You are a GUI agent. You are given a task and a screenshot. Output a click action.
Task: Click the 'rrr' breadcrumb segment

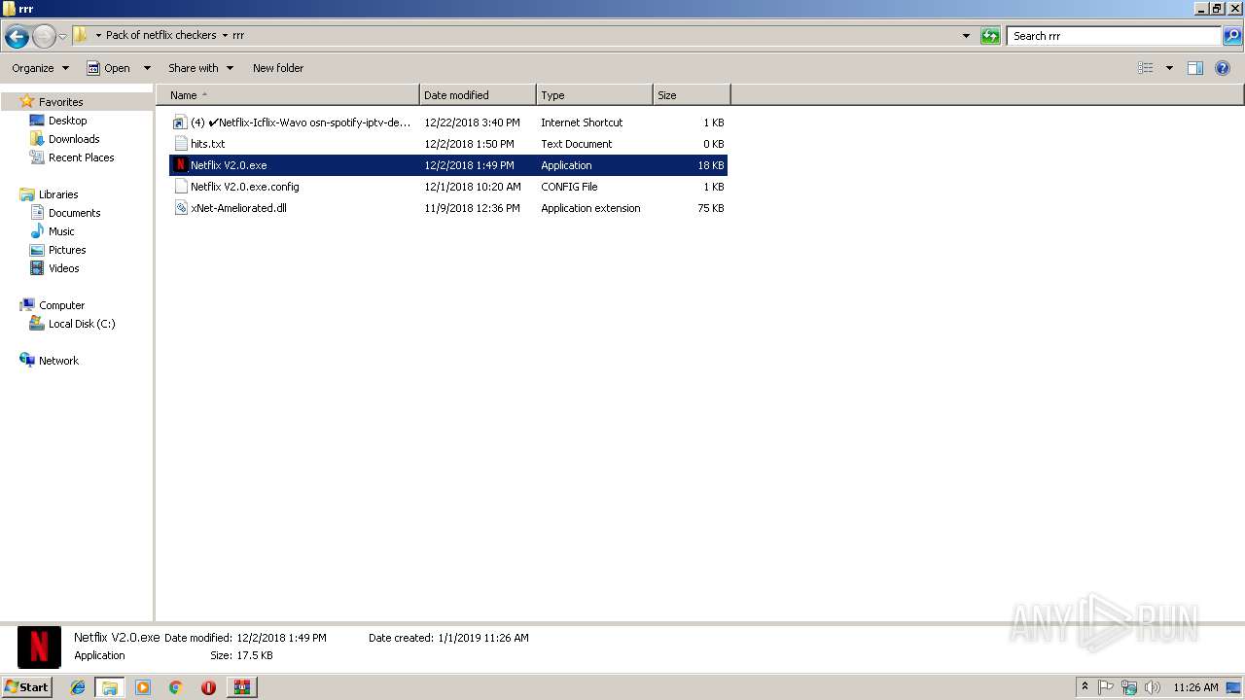pyautogui.click(x=238, y=35)
